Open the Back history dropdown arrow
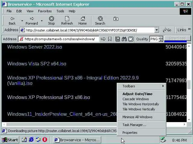The height and width of the screenshot is (144, 193). [x=22, y=21]
